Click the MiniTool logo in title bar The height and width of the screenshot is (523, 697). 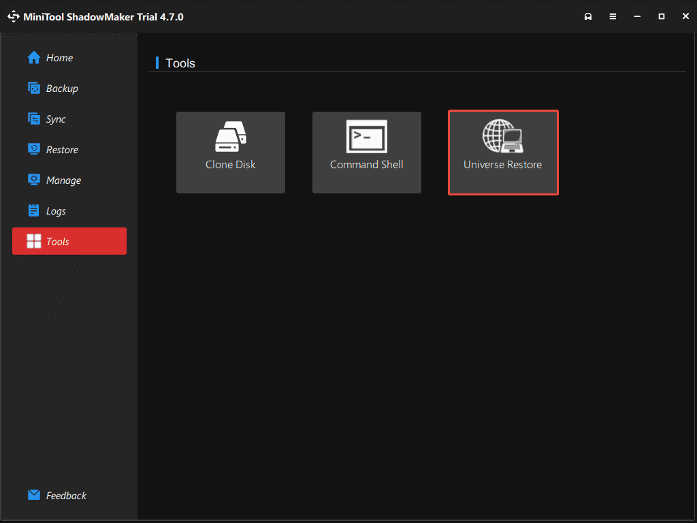pyautogui.click(x=13, y=16)
